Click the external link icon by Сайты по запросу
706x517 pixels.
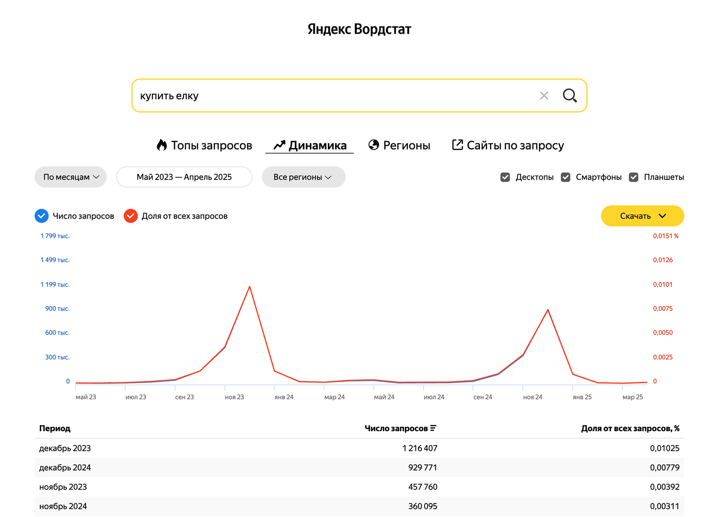click(457, 145)
